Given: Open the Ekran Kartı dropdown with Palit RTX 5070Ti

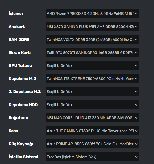Looking at the screenshot, I should (92, 53).
